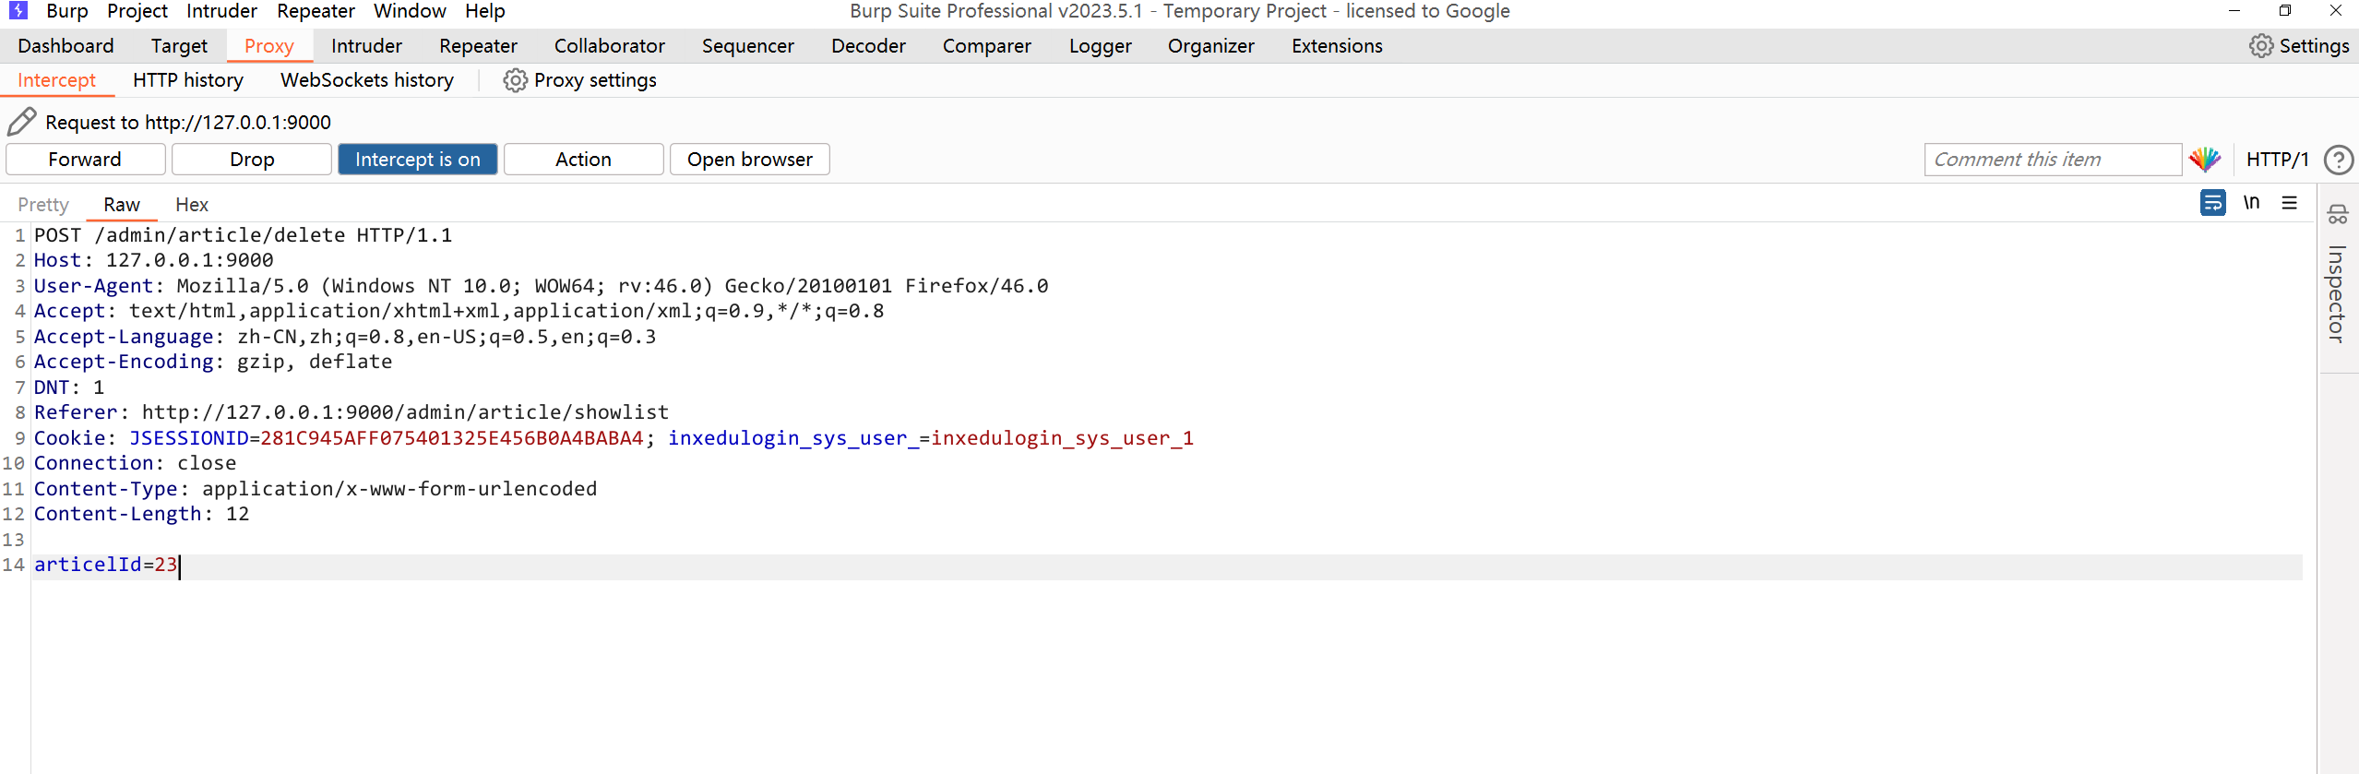Open the help question mark icon
Screen dimensions: 2359x774
click(2339, 160)
